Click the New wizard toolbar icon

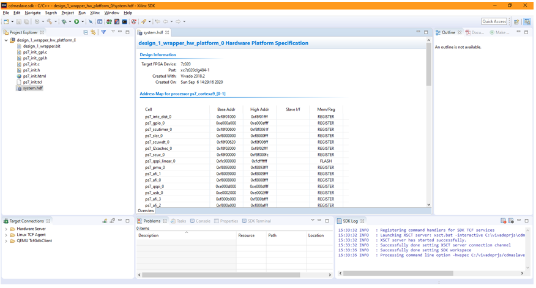tap(7, 21)
